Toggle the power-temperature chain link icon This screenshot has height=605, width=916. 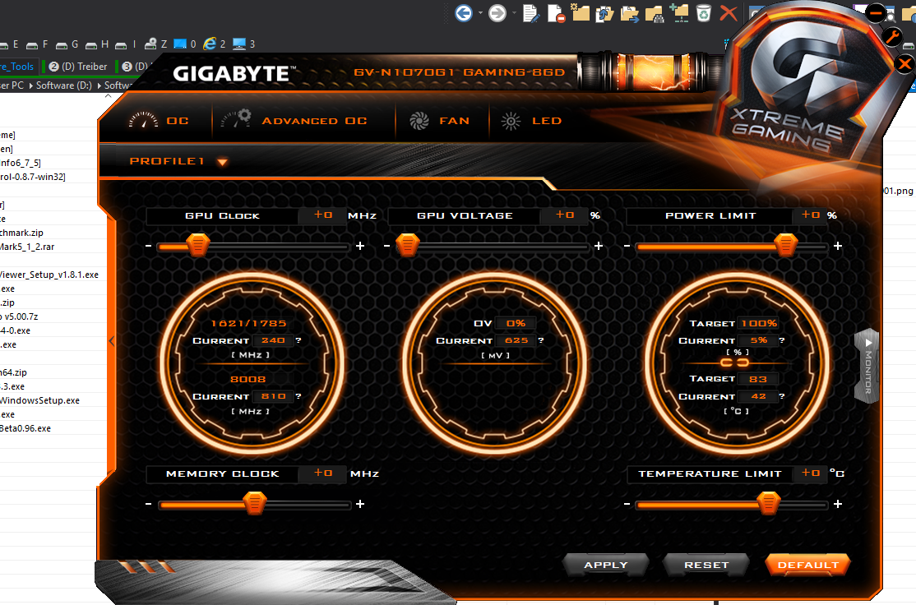[734, 363]
